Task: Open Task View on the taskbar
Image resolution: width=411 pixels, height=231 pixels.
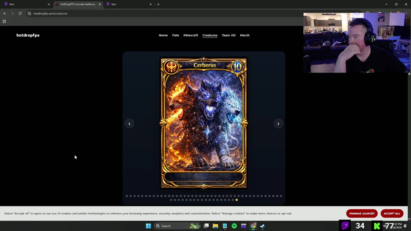Action: pyautogui.click(x=206, y=226)
